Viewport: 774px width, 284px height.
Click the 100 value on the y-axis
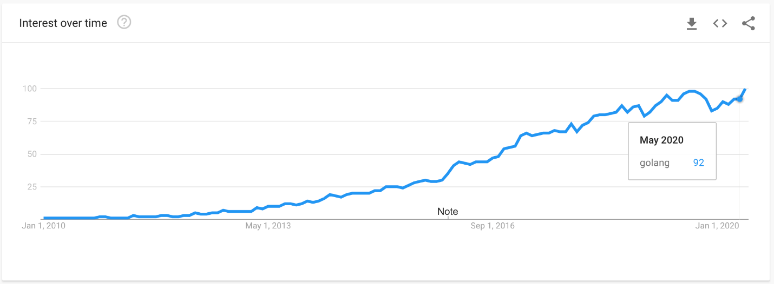coord(29,89)
